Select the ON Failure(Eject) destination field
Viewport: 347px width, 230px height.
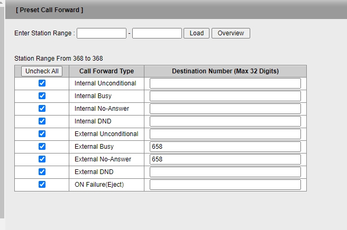[225, 185]
